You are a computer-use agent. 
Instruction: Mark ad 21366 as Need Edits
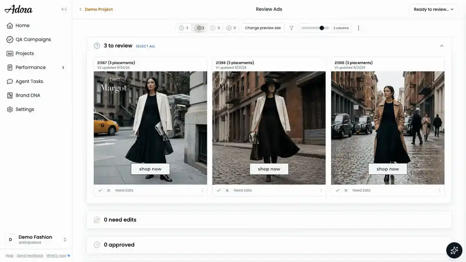coord(243,190)
